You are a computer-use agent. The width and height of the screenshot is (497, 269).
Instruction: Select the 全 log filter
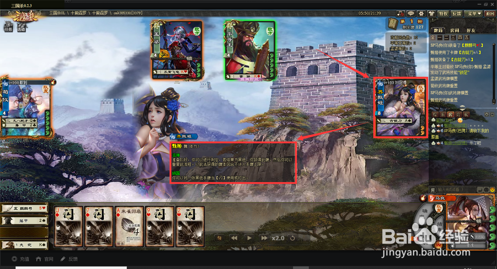click(433, 38)
